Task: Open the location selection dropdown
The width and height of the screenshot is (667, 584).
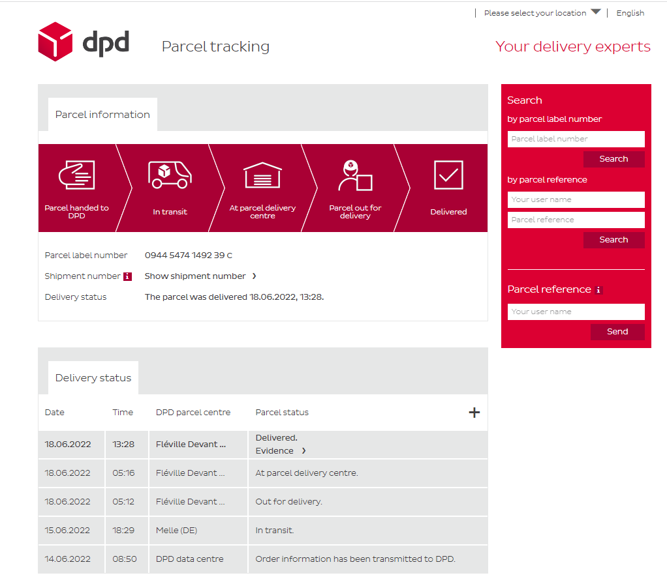Action: click(542, 13)
